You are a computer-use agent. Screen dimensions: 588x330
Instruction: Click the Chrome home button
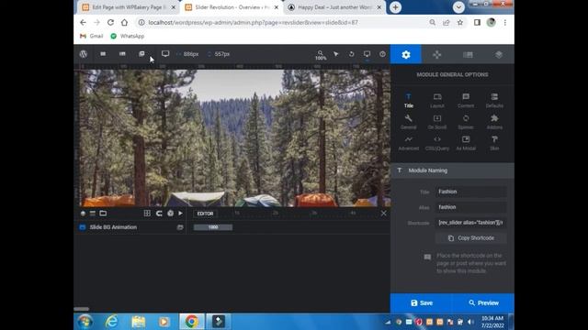pos(124,22)
